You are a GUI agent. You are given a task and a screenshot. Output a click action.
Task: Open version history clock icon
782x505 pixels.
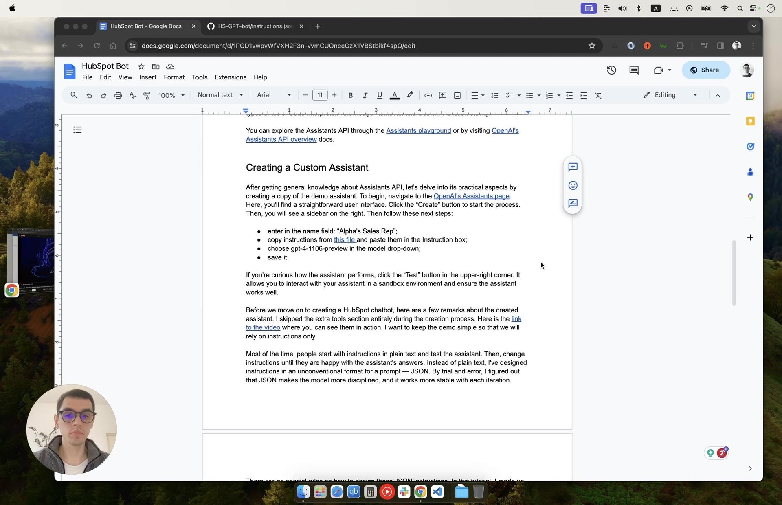pyautogui.click(x=611, y=70)
